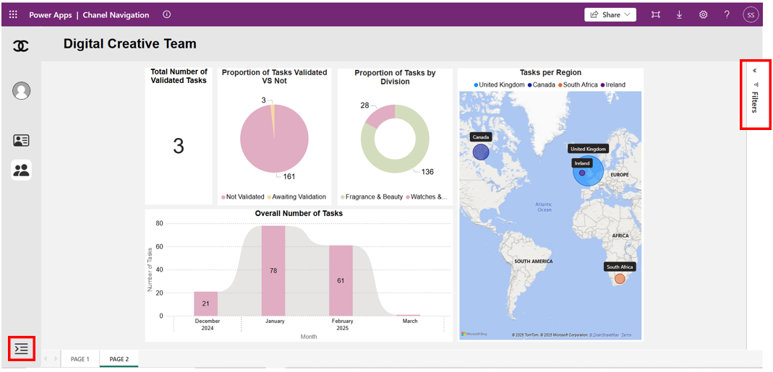
Task: Select the contact card sidebar icon
Action: (x=22, y=140)
